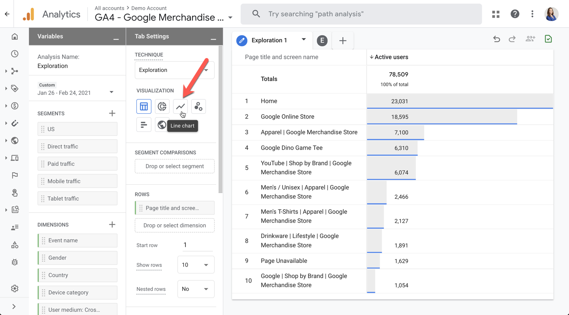The width and height of the screenshot is (569, 315).
Task: Open Tech devices icon in sidebar
Action: click(x=15, y=158)
